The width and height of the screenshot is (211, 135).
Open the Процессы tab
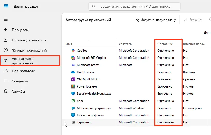pos(20,30)
